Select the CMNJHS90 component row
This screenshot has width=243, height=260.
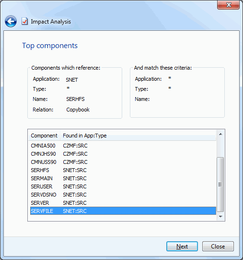123,154
